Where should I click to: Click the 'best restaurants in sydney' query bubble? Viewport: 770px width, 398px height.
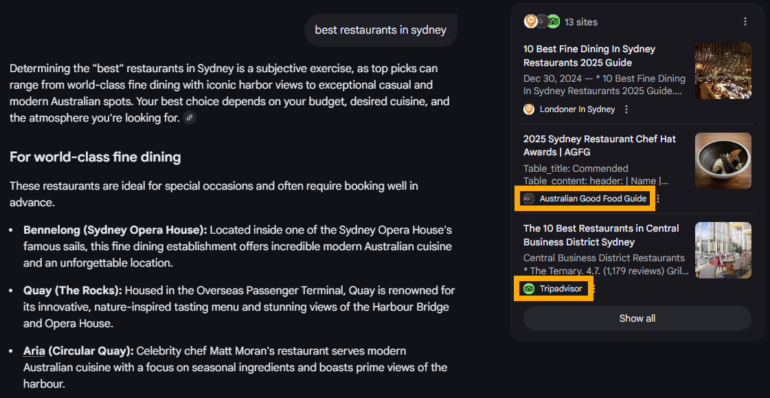pos(381,30)
